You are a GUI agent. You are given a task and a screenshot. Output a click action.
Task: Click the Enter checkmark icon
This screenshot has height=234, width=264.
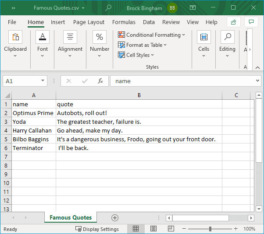click(x=85, y=81)
